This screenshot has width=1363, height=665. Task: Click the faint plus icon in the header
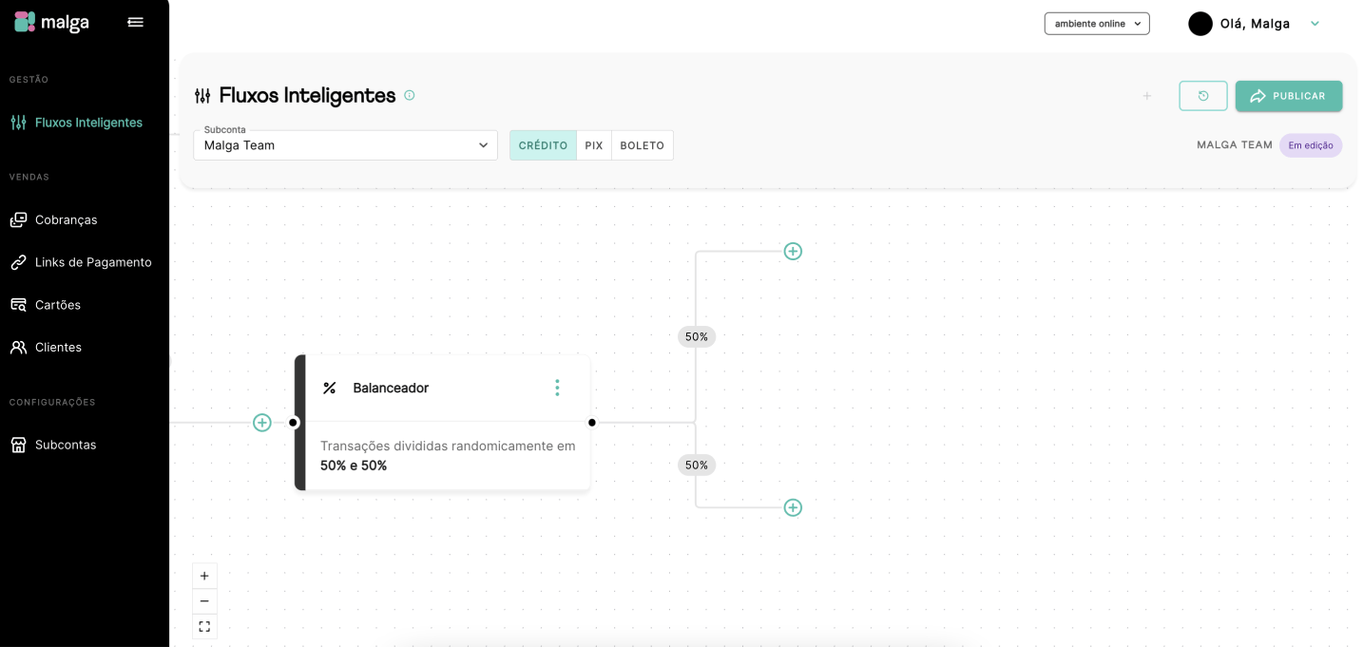pos(1147,96)
